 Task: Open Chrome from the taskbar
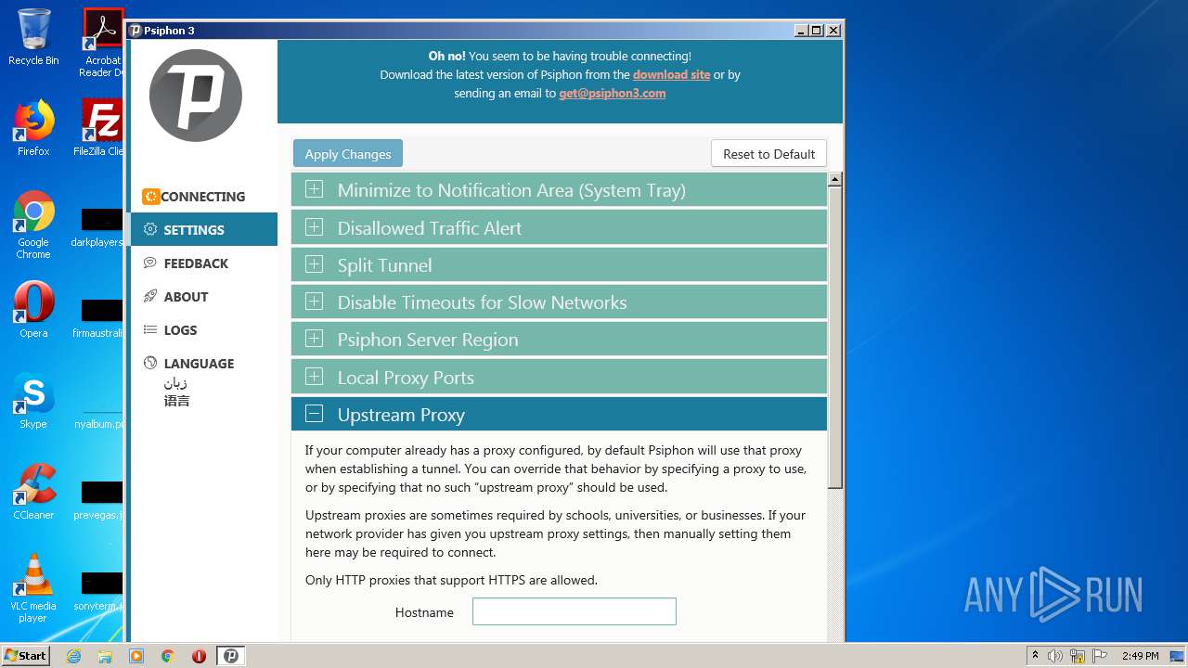(168, 656)
